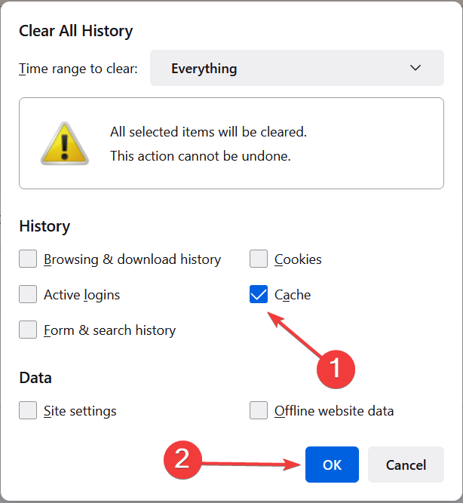Click the red circle number 2 marker

(182, 460)
